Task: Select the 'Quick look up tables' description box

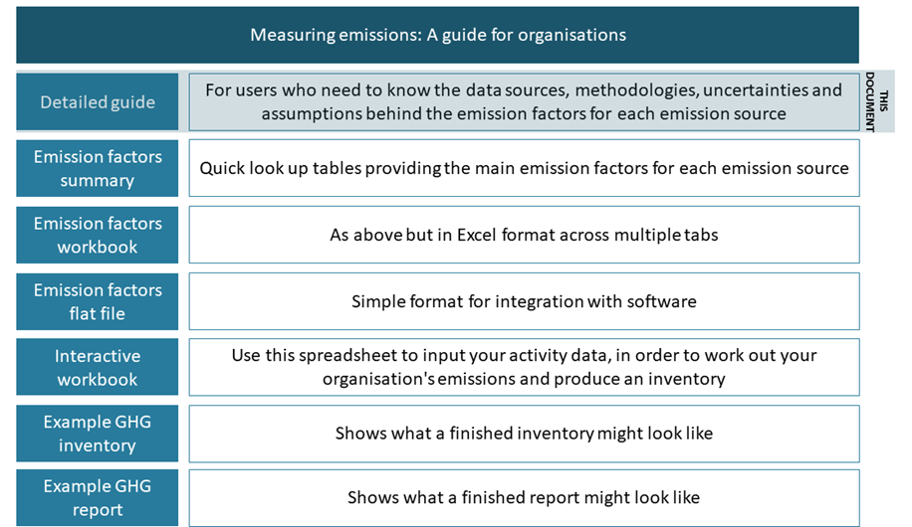Action: pos(524,168)
